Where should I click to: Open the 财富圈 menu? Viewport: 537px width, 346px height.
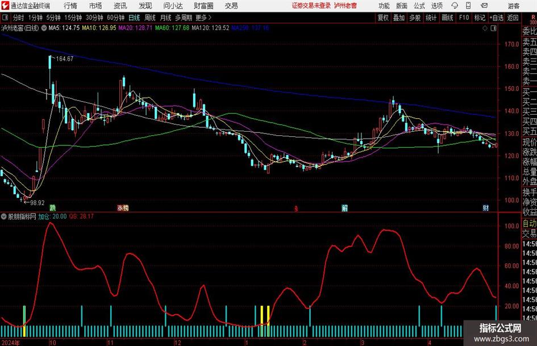tap(203, 6)
